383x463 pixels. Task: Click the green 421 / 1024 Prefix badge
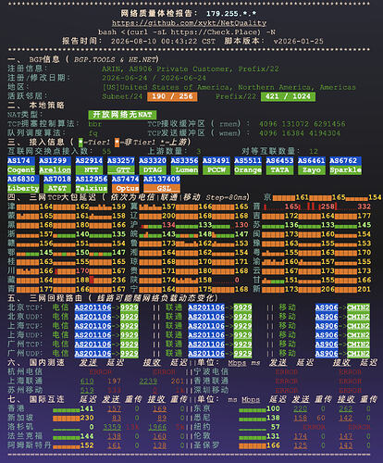click(x=288, y=96)
